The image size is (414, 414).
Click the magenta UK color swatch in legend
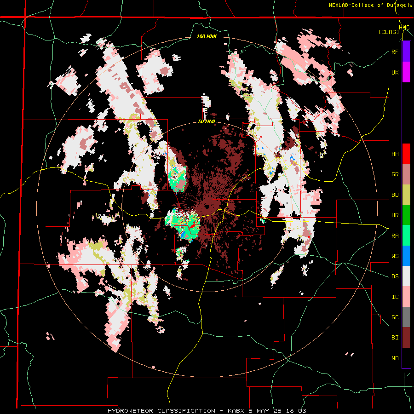(406, 72)
